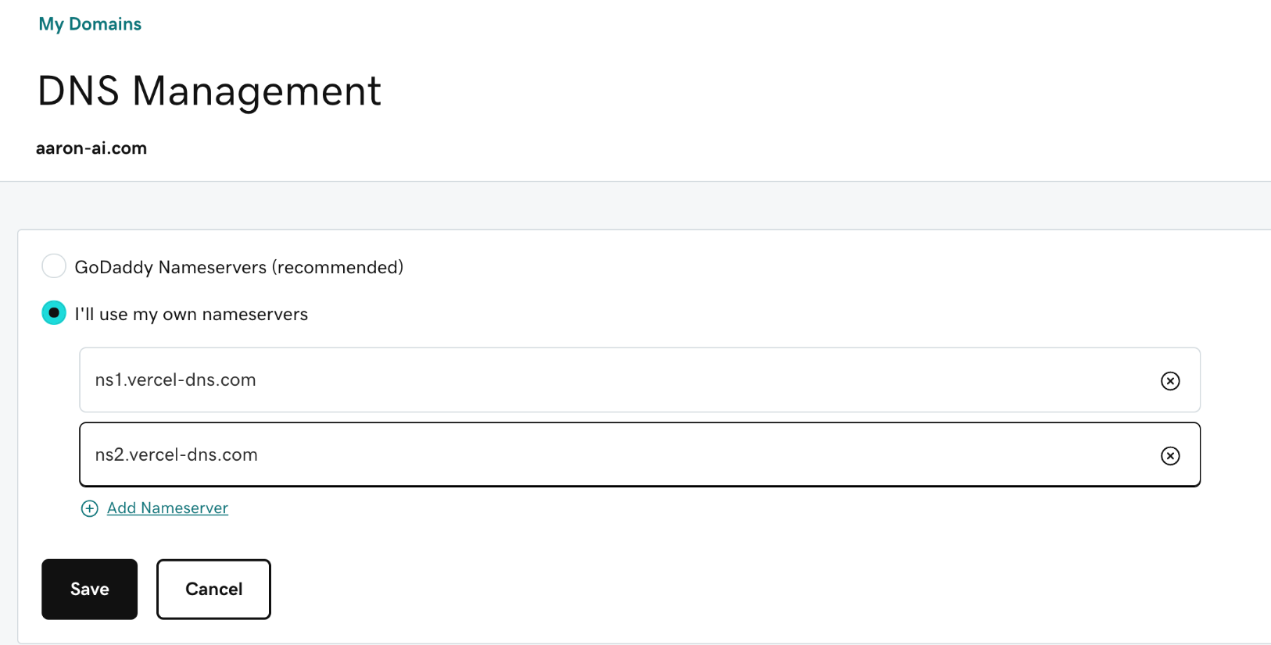1271x645 pixels.
Task: Click the DNS Management page heading
Action: (209, 91)
